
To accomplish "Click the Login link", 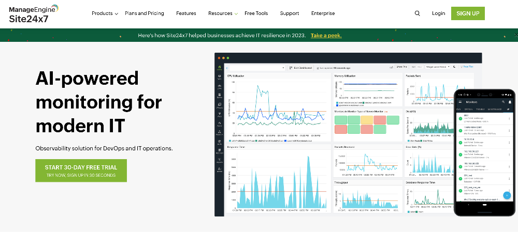I will click(x=438, y=13).
